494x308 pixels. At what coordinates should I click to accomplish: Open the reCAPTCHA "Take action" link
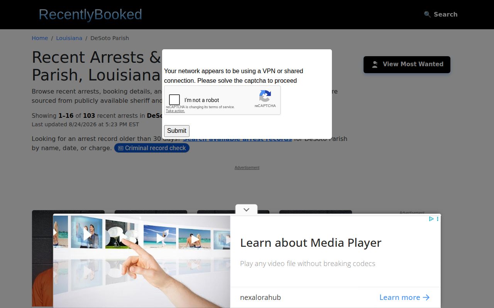175,111
